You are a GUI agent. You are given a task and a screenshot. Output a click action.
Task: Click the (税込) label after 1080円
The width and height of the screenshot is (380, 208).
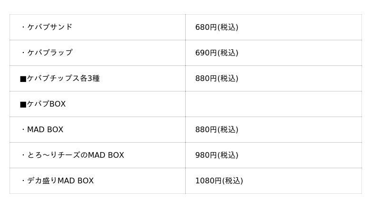pyautogui.click(x=233, y=181)
